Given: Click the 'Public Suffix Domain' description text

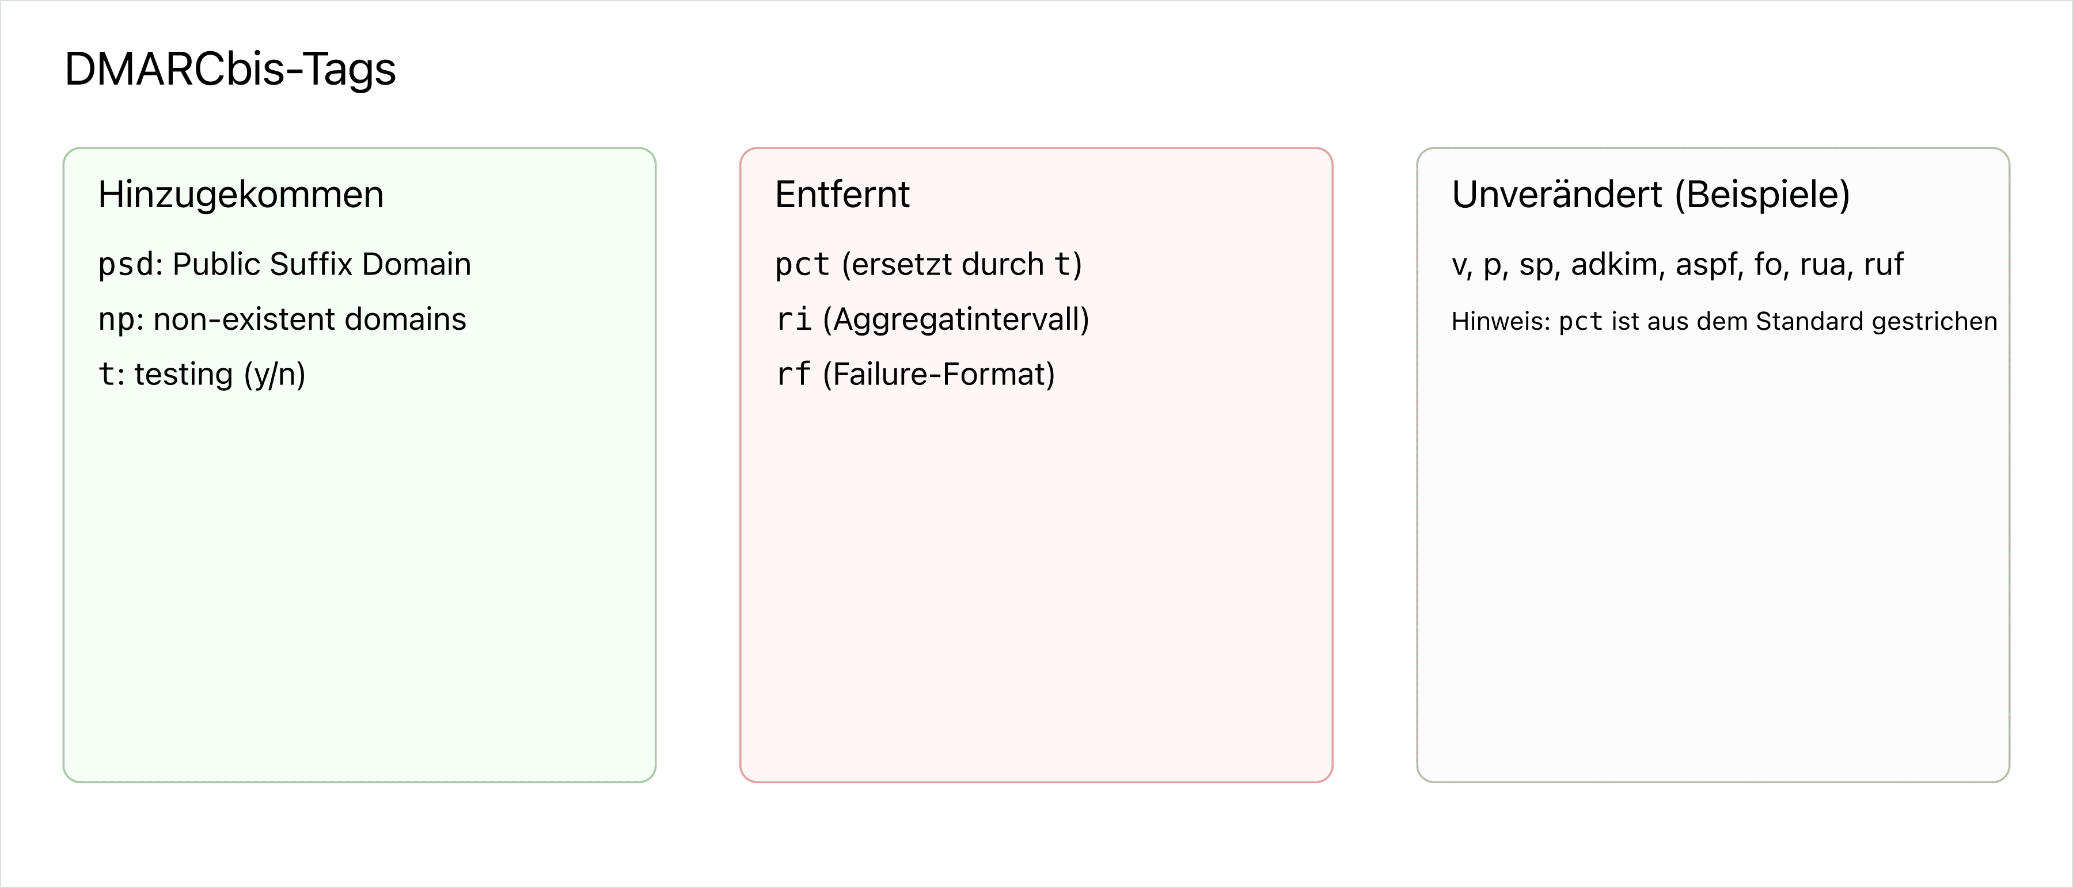Looking at the screenshot, I should [x=321, y=265].
